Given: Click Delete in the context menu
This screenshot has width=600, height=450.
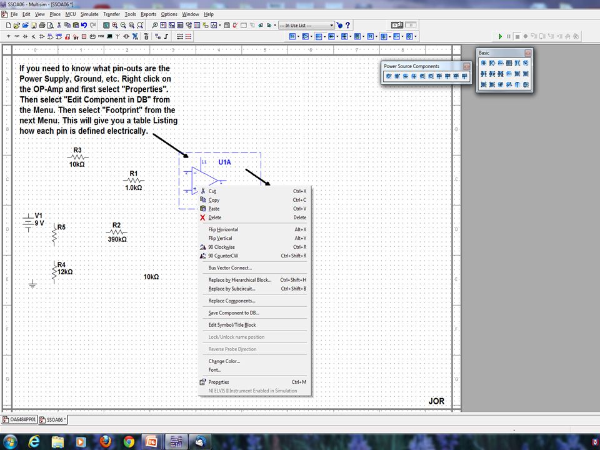Looking at the screenshot, I should coord(254,217).
